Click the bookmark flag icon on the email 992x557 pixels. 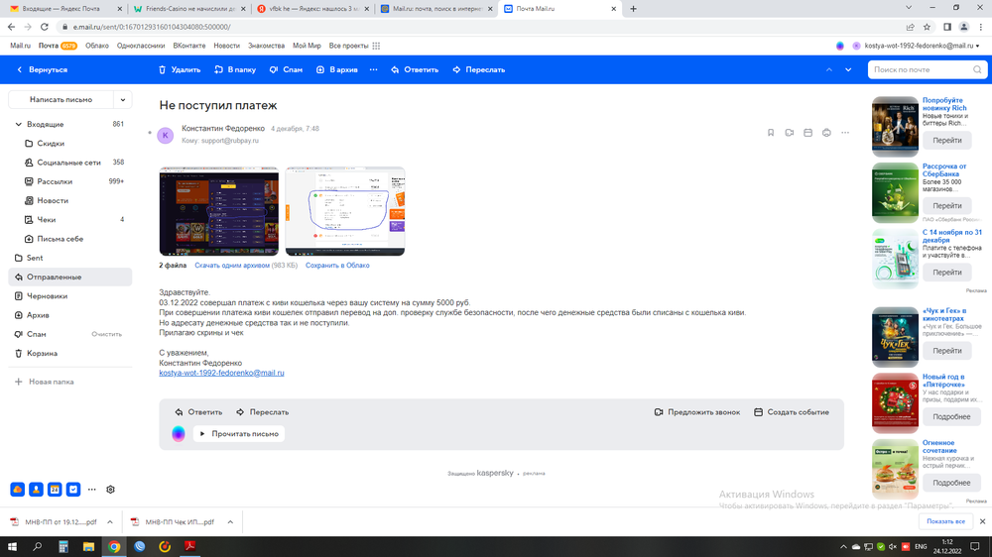771,133
